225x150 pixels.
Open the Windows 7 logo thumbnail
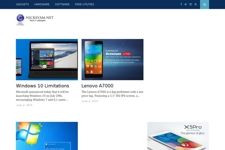[x=47, y=136]
